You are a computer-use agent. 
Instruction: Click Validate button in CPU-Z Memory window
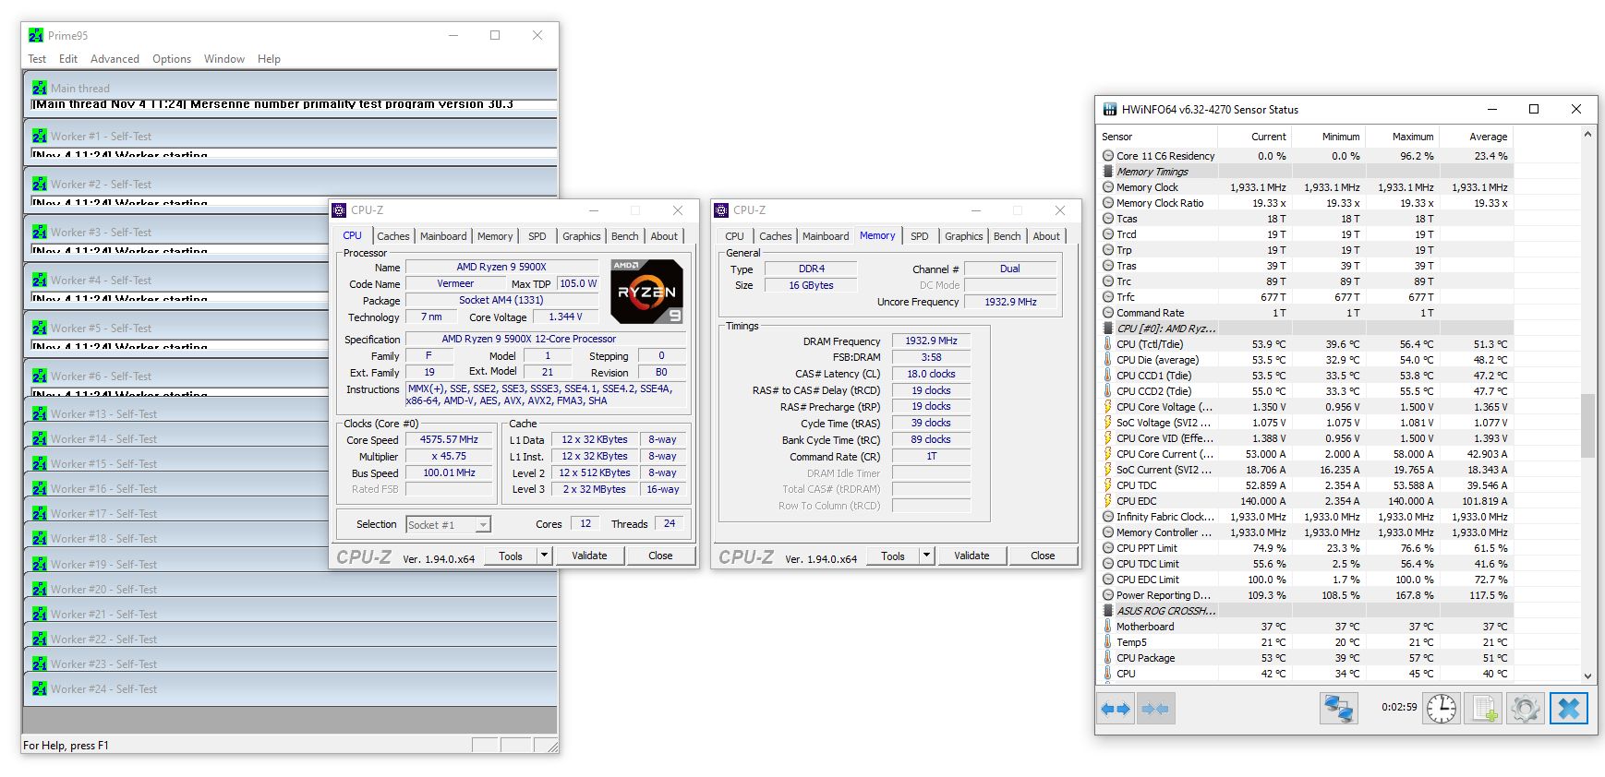(x=971, y=556)
